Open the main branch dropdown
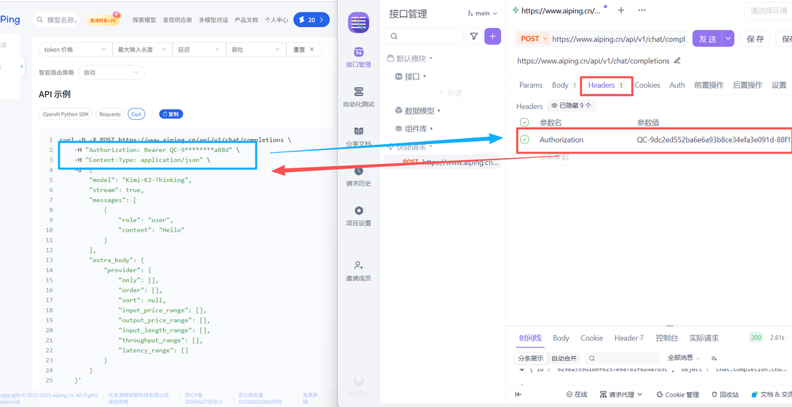The height and width of the screenshot is (407, 792). coord(483,13)
